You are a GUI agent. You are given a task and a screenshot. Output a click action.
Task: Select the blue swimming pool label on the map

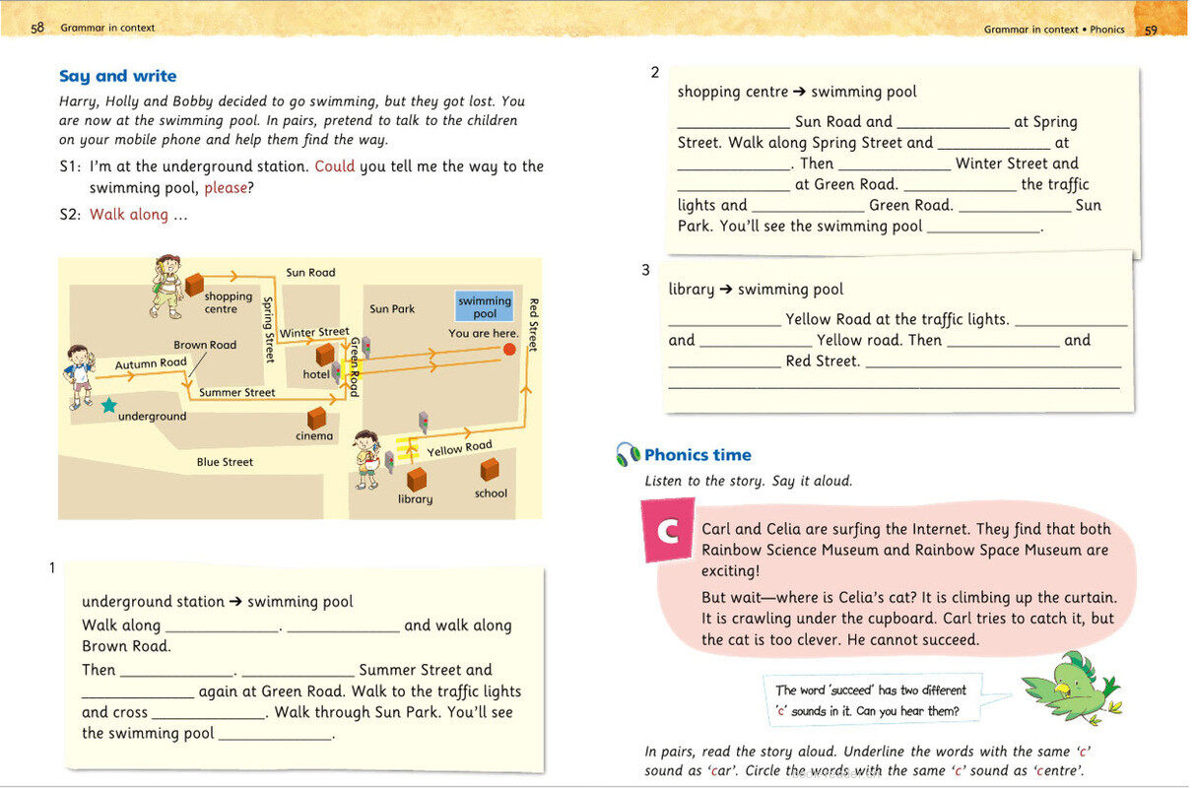(485, 306)
